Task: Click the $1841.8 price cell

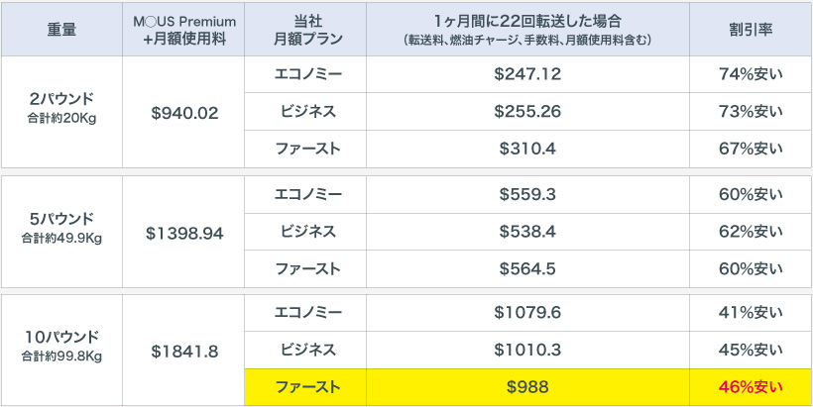Action: (x=183, y=350)
